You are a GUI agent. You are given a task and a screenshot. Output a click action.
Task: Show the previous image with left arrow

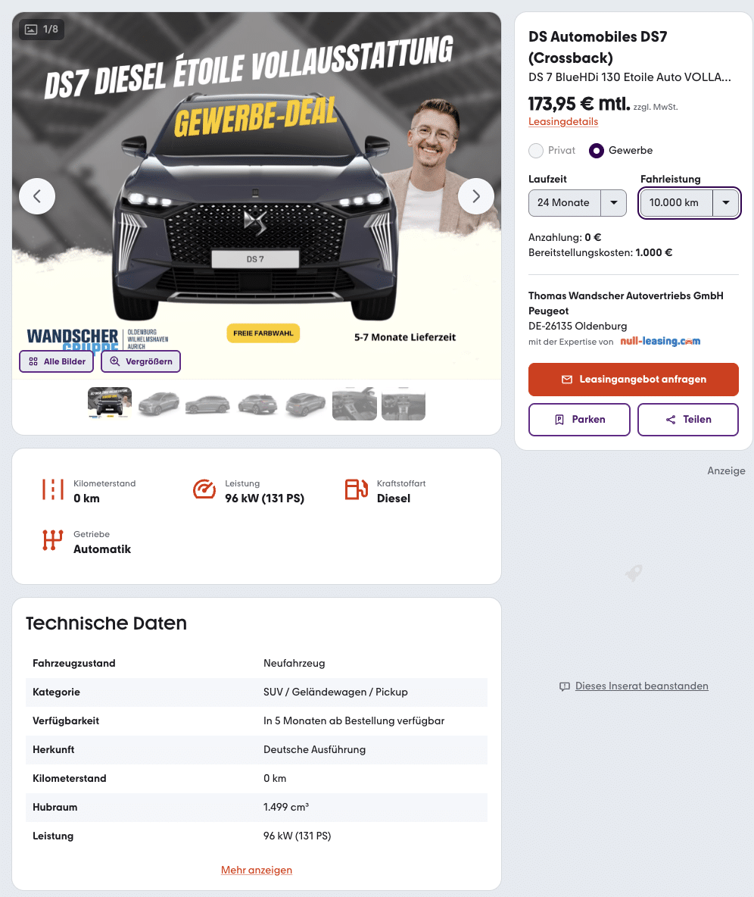[37, 196]
